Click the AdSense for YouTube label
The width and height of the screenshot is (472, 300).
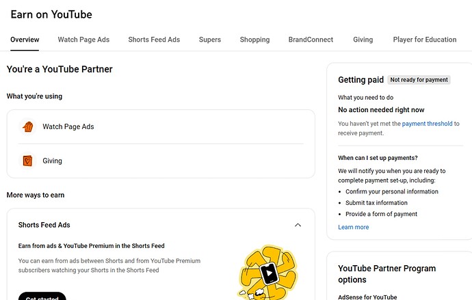pyautogui.click(x=367, y=297)
